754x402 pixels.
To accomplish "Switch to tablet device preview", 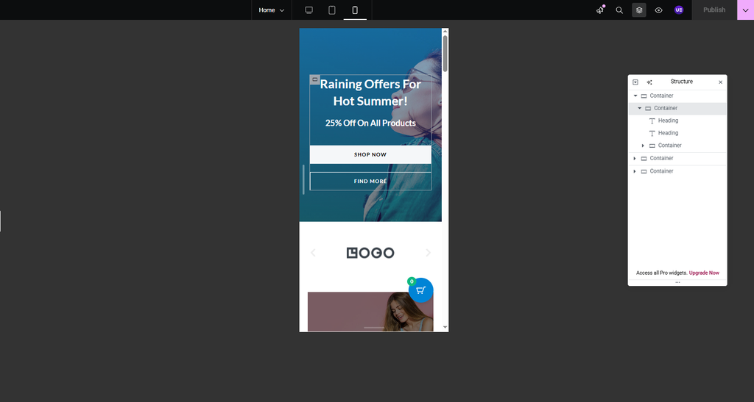I will point(332,10).
